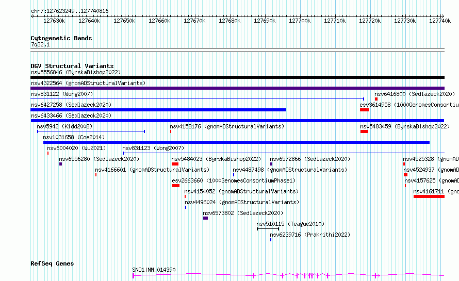Open nsv6004020 (Wu2021) variant label

tap(76, 148)
